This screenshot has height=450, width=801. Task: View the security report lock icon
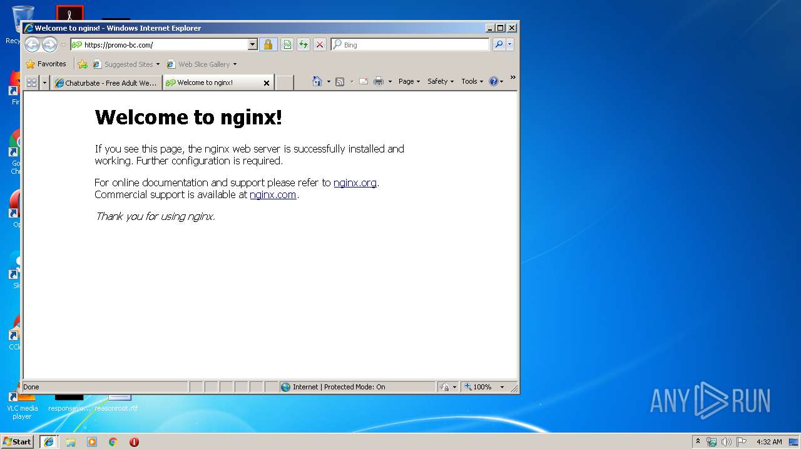point(268,44)
